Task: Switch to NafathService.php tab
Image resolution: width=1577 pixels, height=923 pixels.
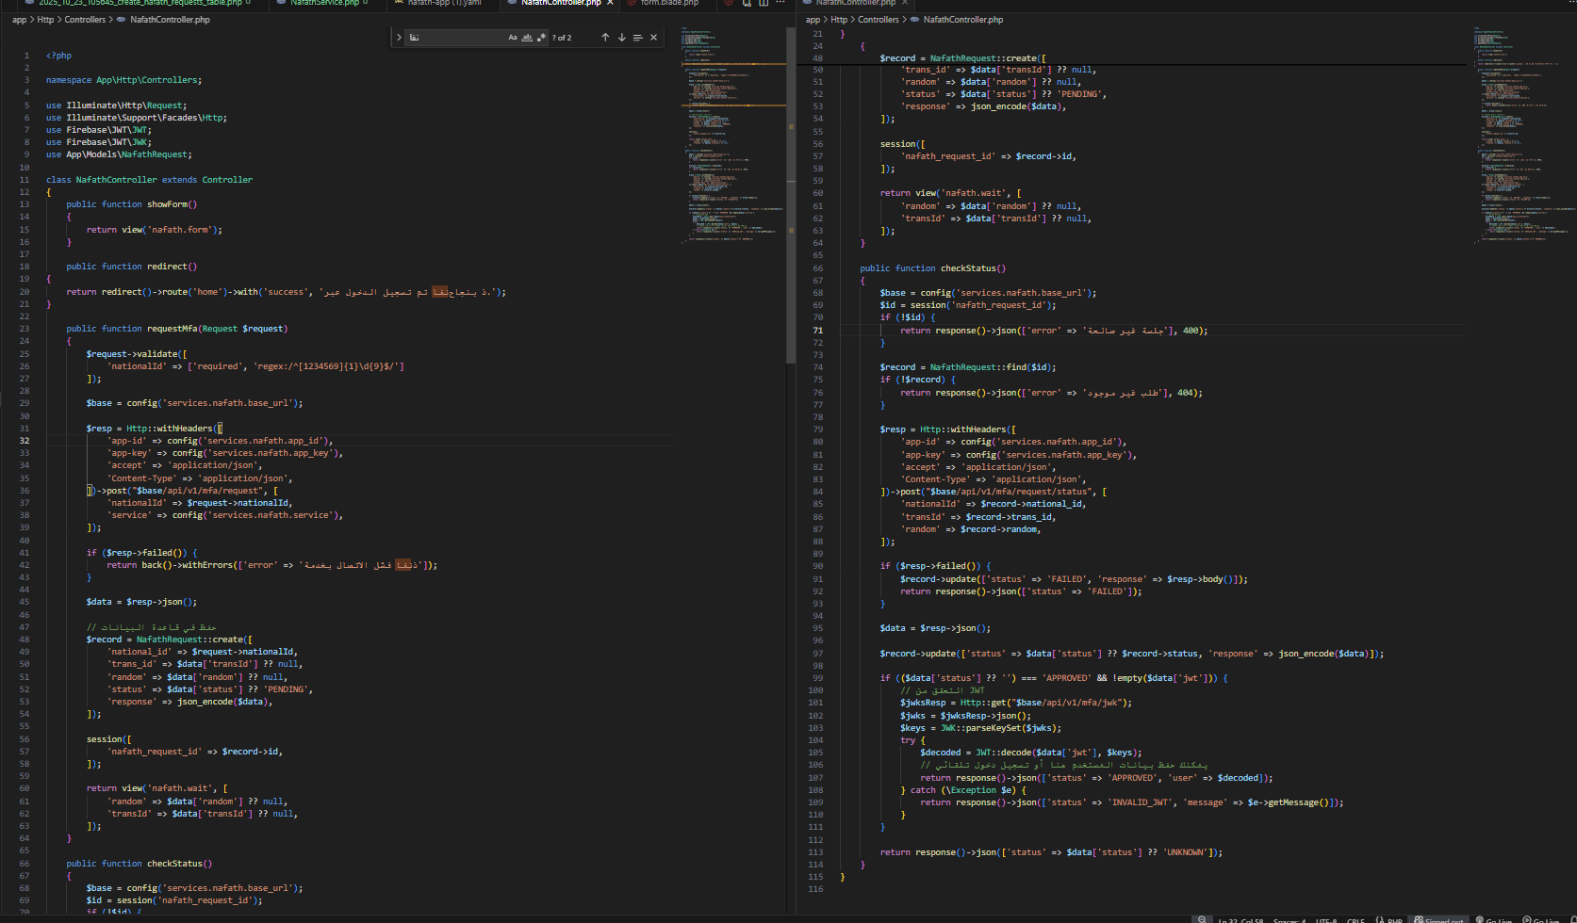Action: [324, 3]
